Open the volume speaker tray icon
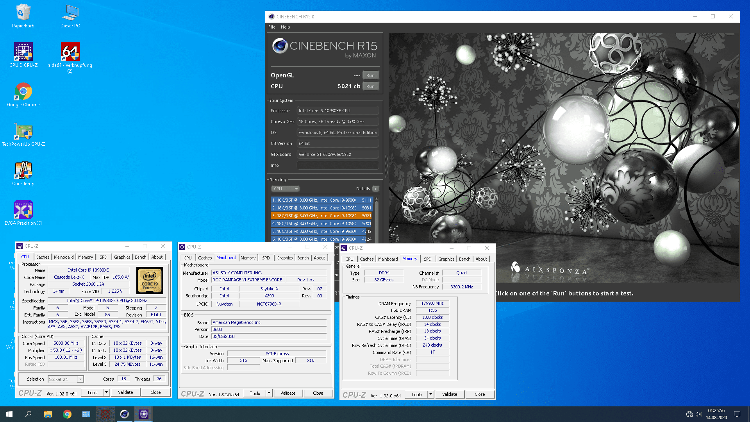The image size is (750, 422). pyautogui.click(x=698, y=414)
